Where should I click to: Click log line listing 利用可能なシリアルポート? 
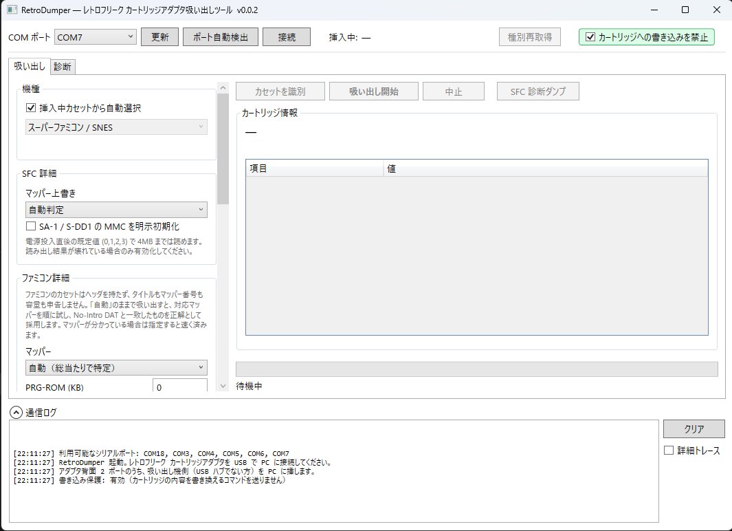tap(151, 453)
